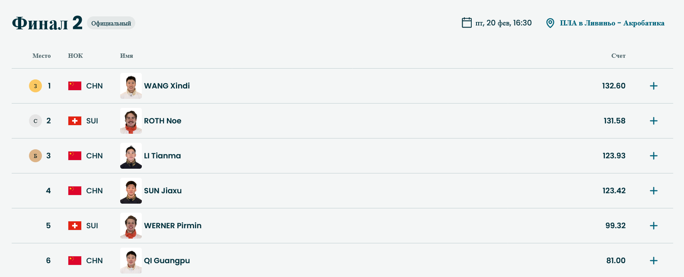
Task: Click the Swiss flag next to WERNER Pirmin
Action: pos(75,226)
